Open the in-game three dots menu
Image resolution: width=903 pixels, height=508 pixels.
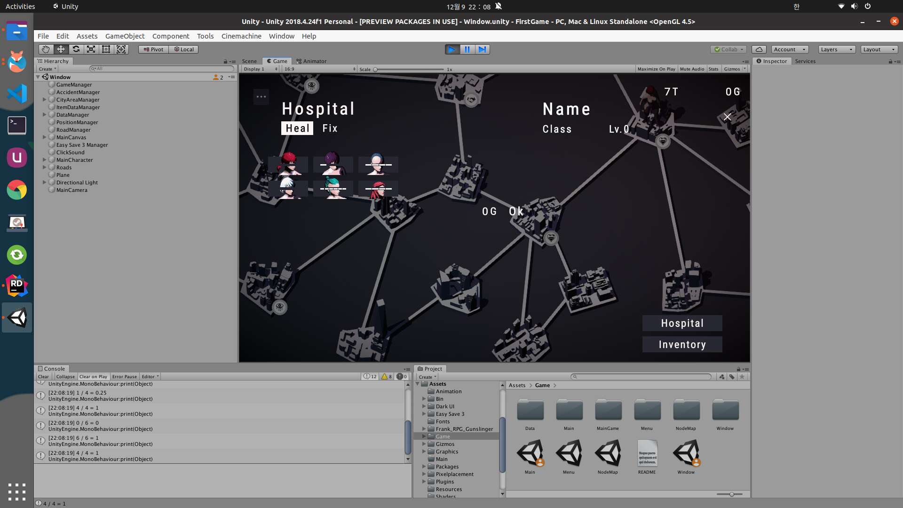coord(261,97)
